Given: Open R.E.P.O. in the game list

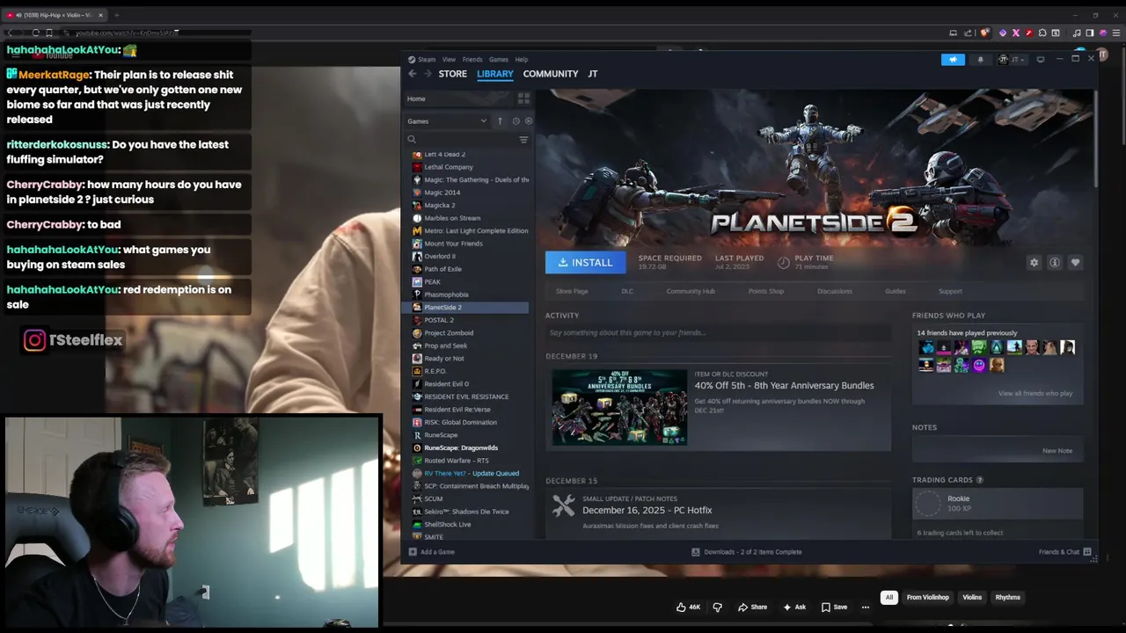Looking at the screenshot, I should click(435, 371).
